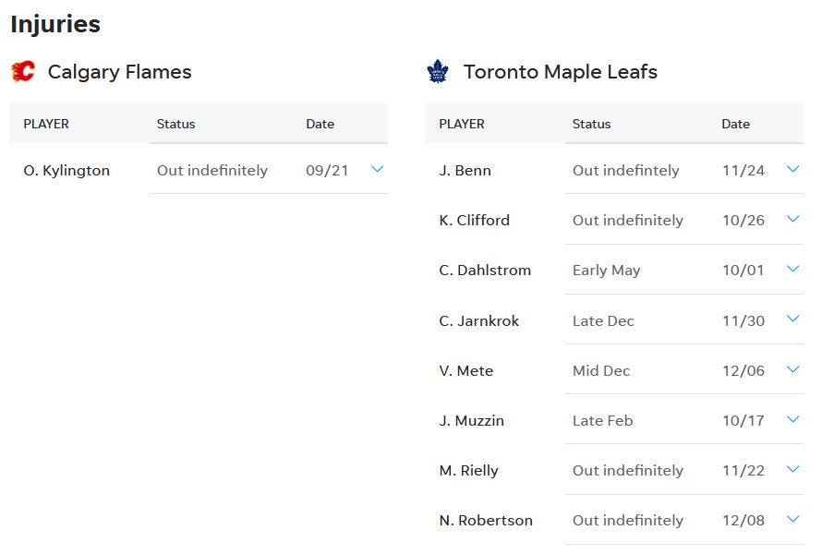Expand O. Kylington injury details
This screenshot has height=554, width=822.
tap(377, 169)
